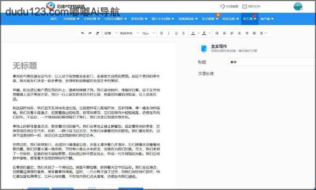This screenshot has height=190, width=316.
Task: Go to the 首页 home menu item
Action: click(54, 19)
